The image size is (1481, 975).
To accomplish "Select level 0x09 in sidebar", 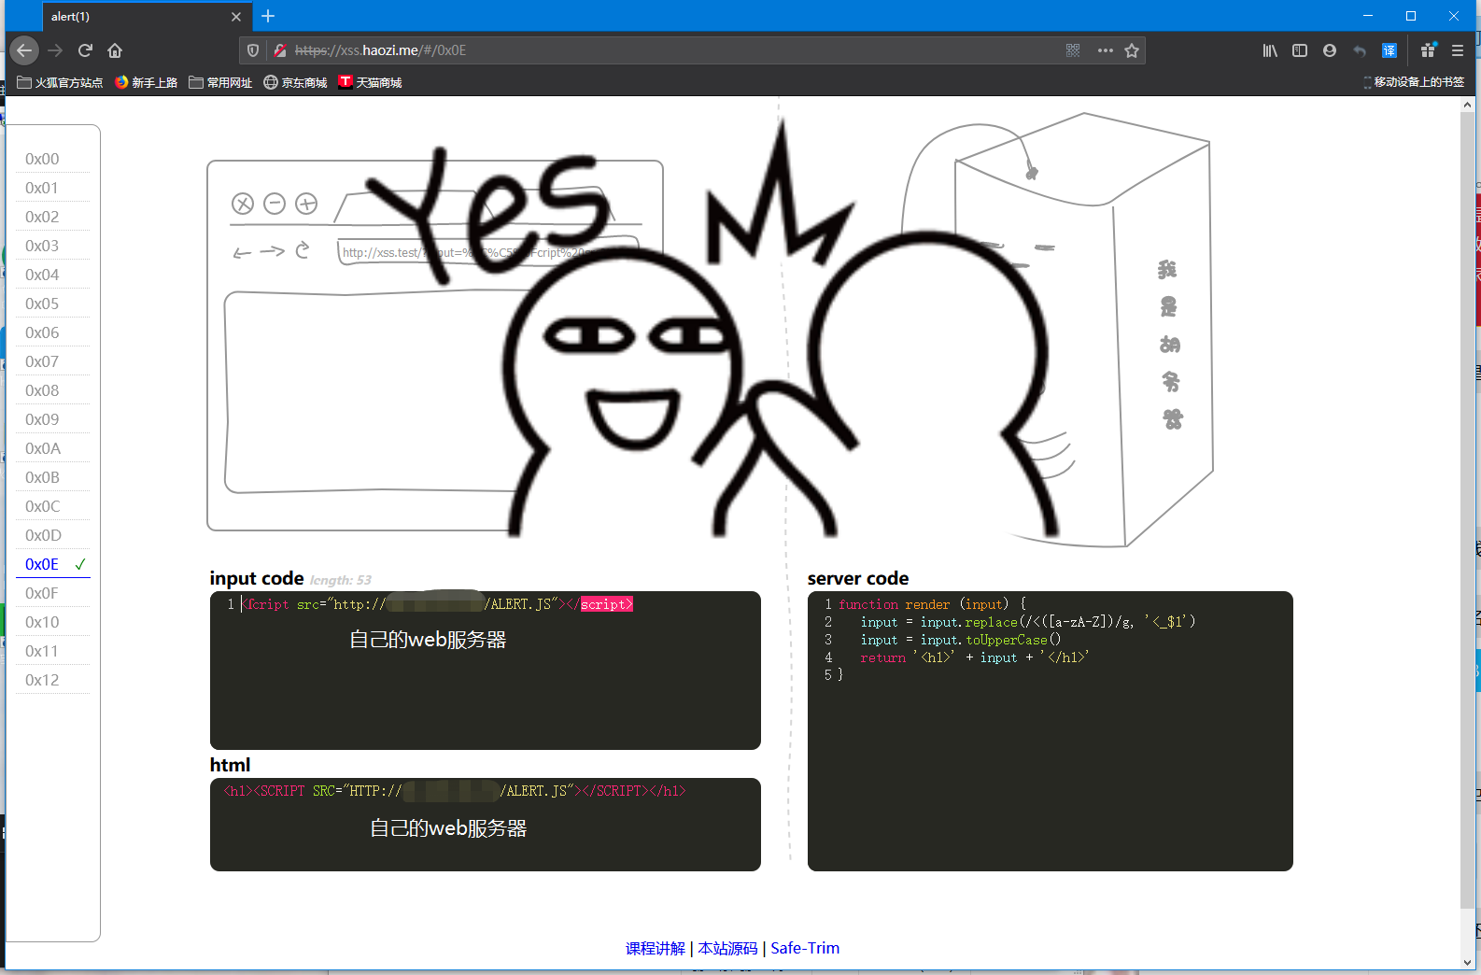I will 53,419.
